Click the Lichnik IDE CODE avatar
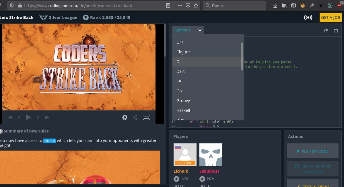This screenshot has height=187, width=344. point(185,155)
